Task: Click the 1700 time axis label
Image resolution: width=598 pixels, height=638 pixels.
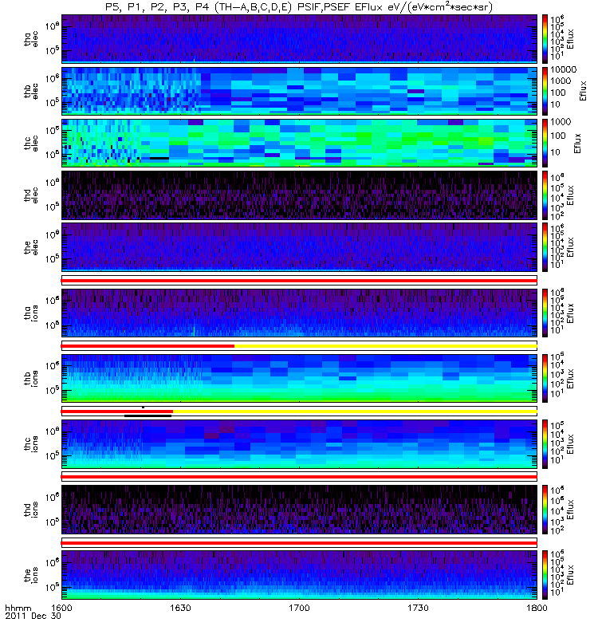Action: click(x=299, y=608)
